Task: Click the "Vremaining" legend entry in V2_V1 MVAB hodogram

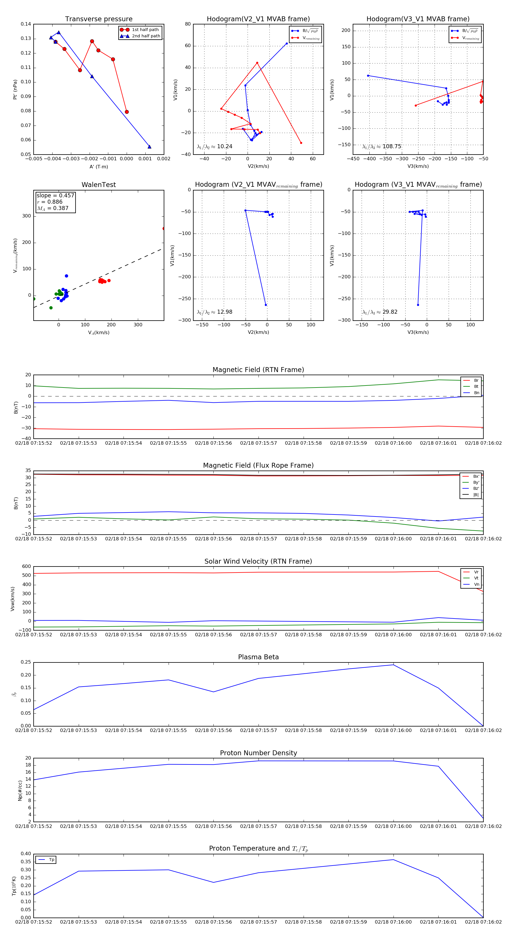Action: (x=305, y=38)
